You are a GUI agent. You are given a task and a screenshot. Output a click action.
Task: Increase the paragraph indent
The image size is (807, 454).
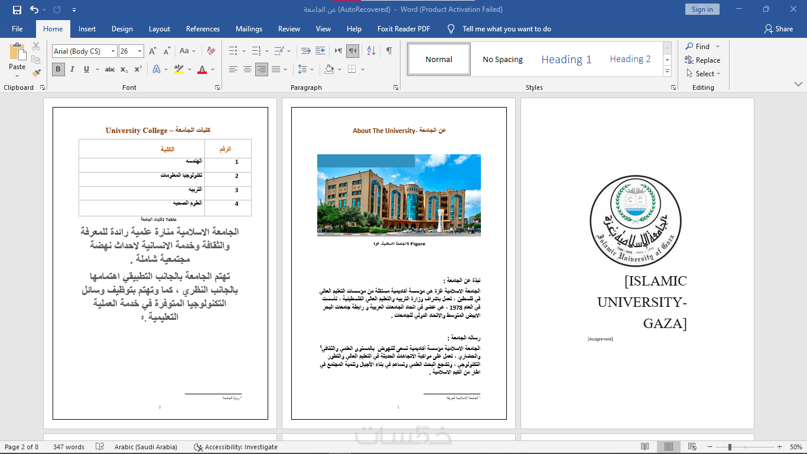[x=320, y=51]
